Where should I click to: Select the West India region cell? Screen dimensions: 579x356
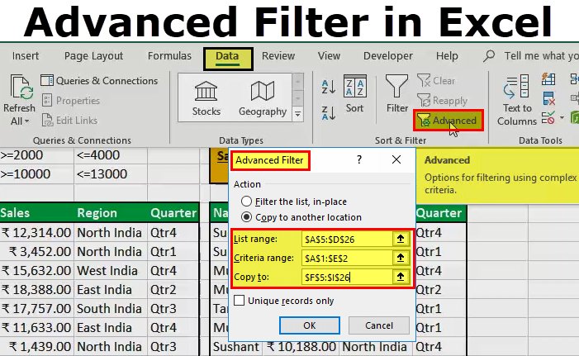pos(111,271)
